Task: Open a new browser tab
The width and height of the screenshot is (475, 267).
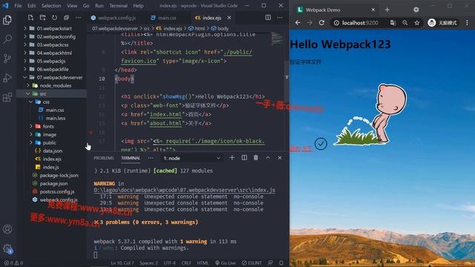Action: pos(387,10)
